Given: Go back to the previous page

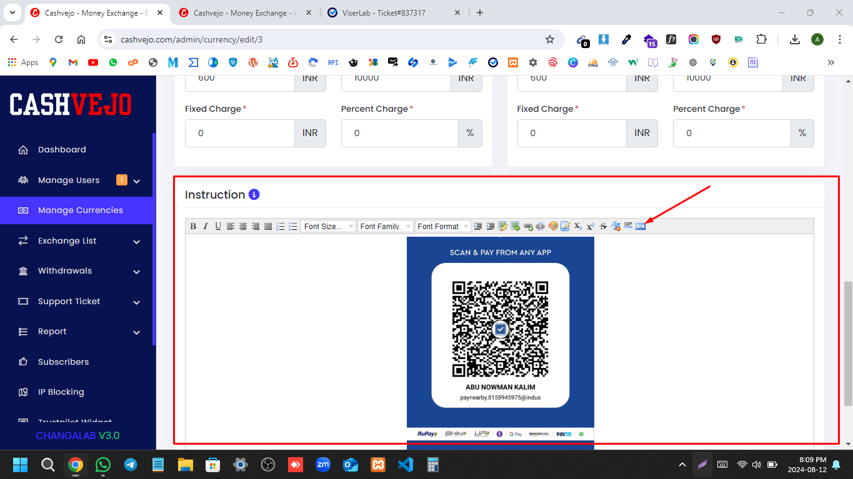Looking at the screenshot, I should (x=14, y=39).
